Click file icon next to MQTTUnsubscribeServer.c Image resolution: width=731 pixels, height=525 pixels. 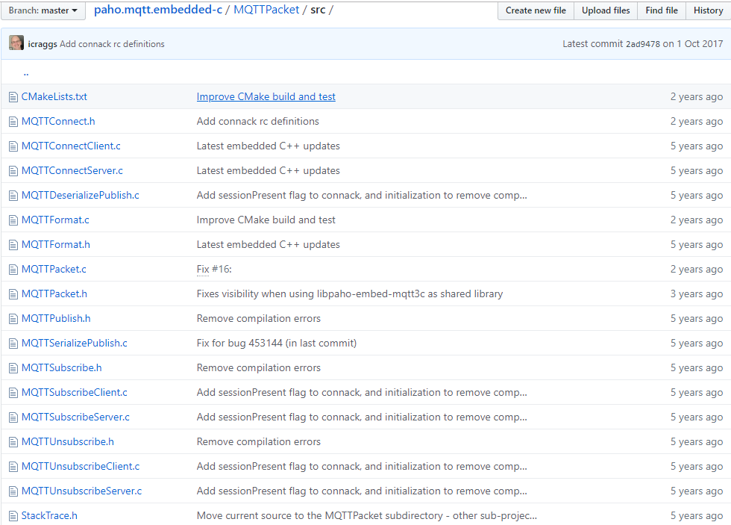coord(13,491)
